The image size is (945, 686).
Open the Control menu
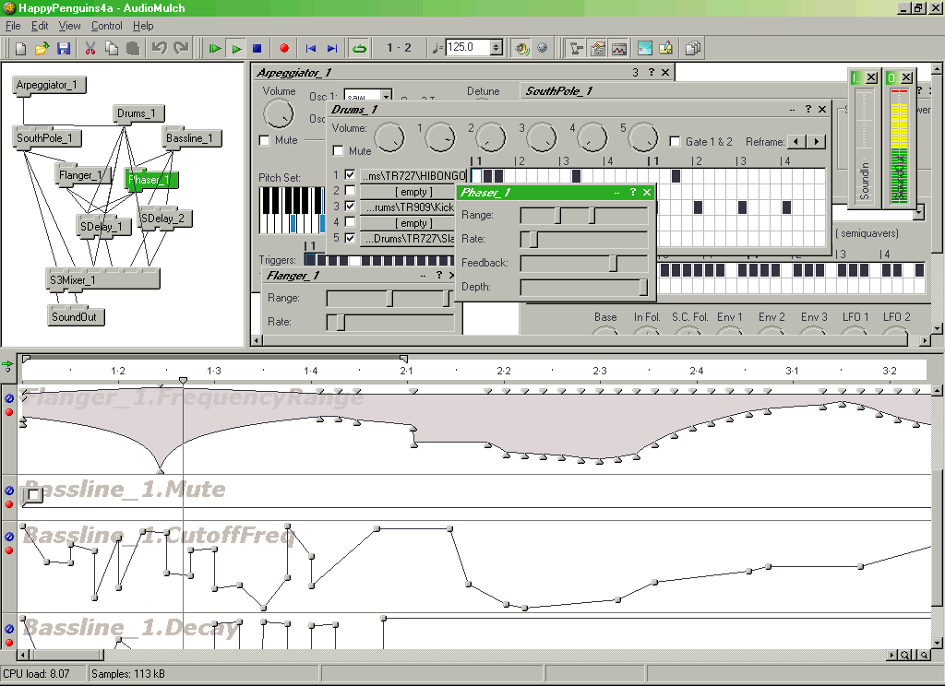pyautogui.click(x=106, y=26)
